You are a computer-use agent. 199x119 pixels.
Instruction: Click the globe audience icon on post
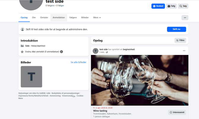point(107,52)
